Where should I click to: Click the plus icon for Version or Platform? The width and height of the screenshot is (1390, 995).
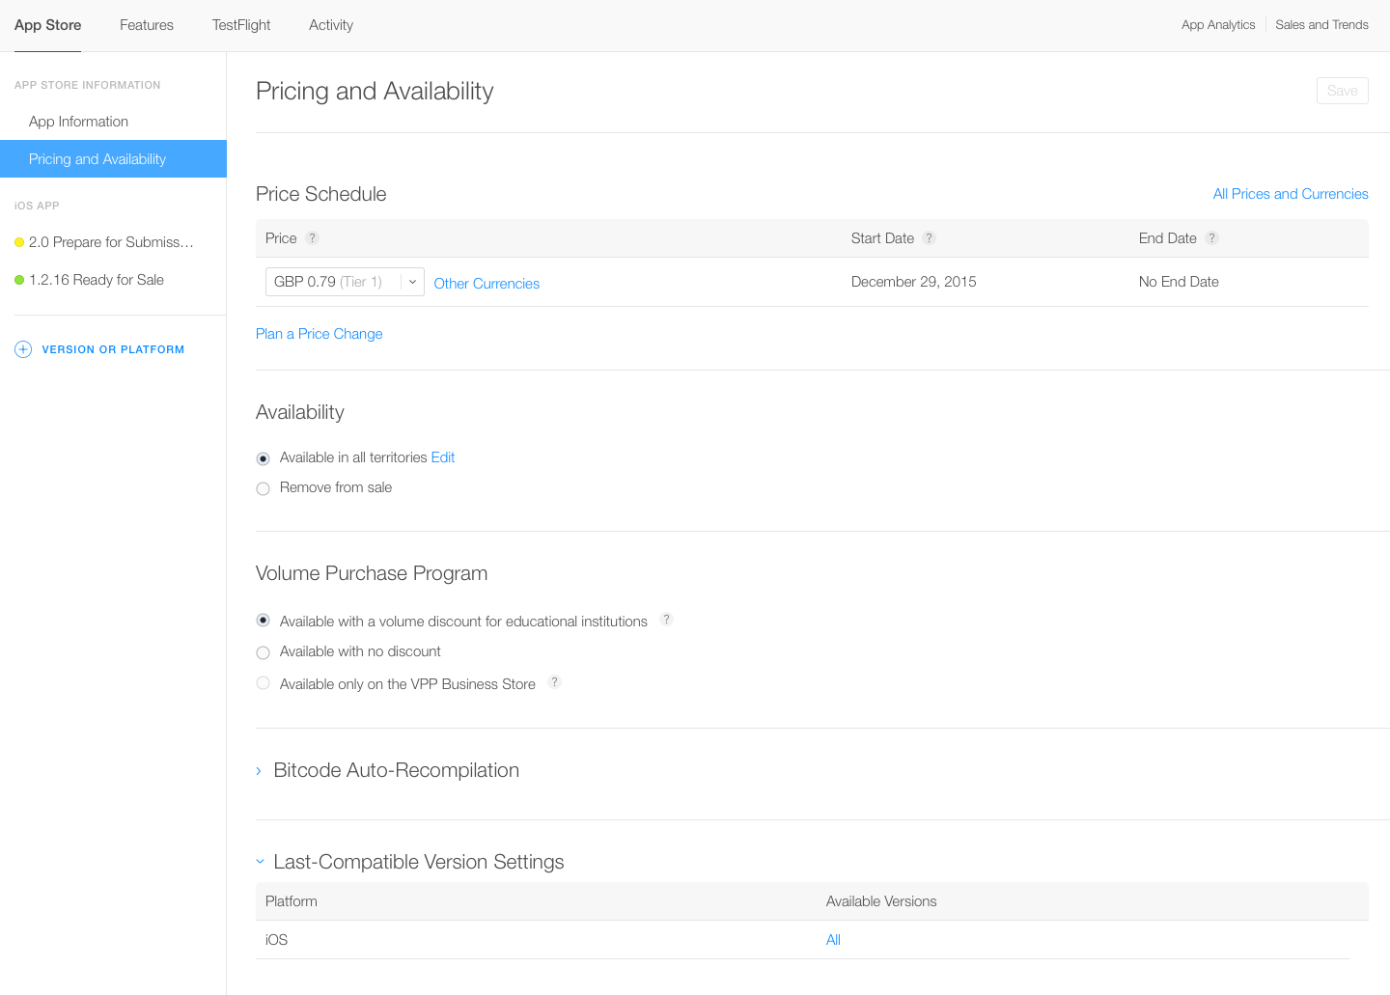(23, 349)
